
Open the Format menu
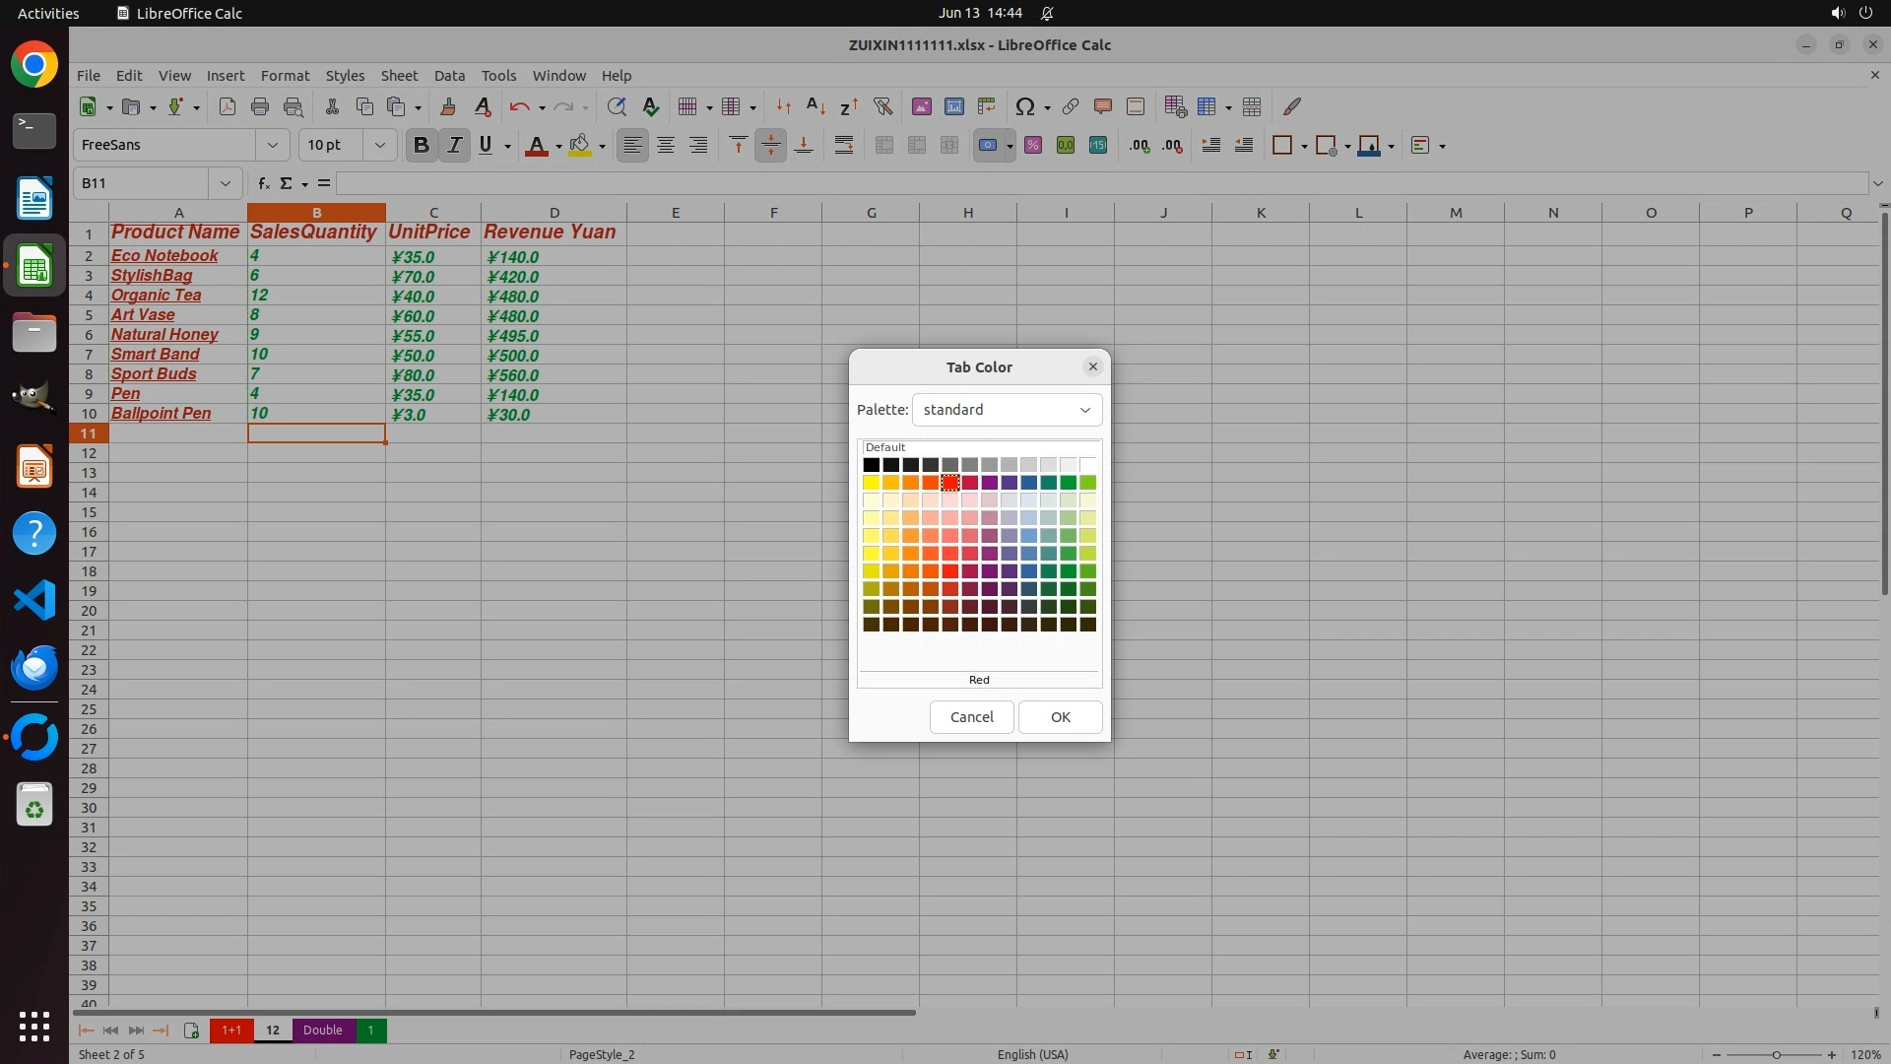pyautogui.click(x=285, y=76)
